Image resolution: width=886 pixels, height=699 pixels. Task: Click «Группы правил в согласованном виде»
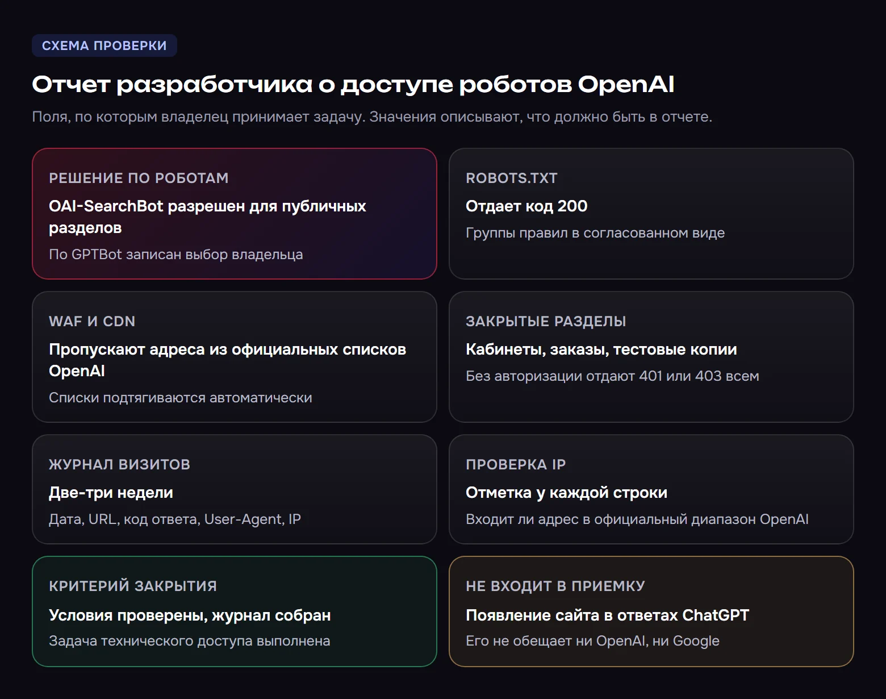click(x=595, y=232)
